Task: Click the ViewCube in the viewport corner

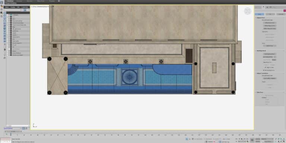Action: point(248,11)
